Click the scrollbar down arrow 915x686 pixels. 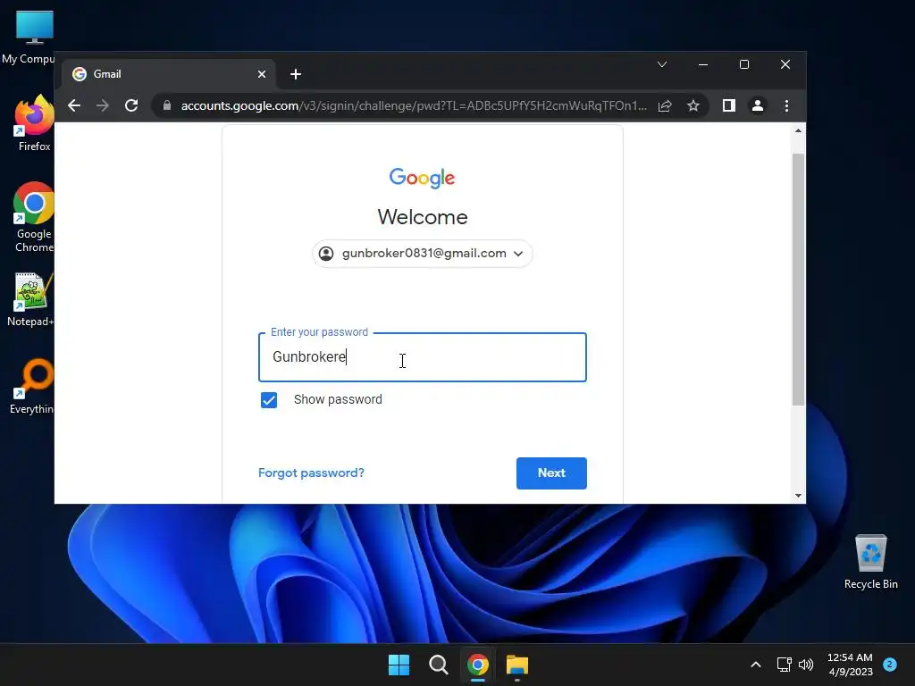[x=798, y=496]
